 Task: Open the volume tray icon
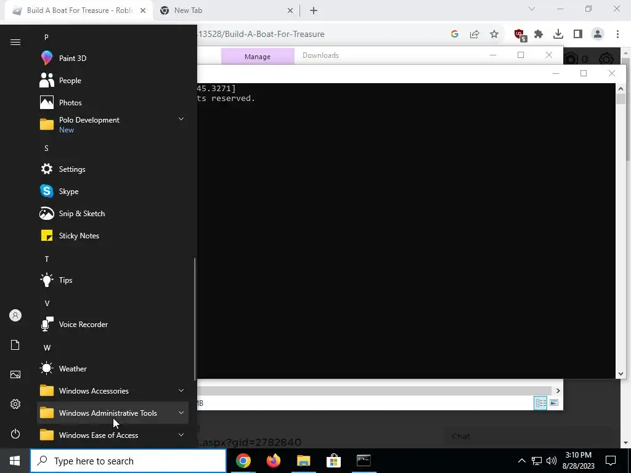[x=552, y=461]
